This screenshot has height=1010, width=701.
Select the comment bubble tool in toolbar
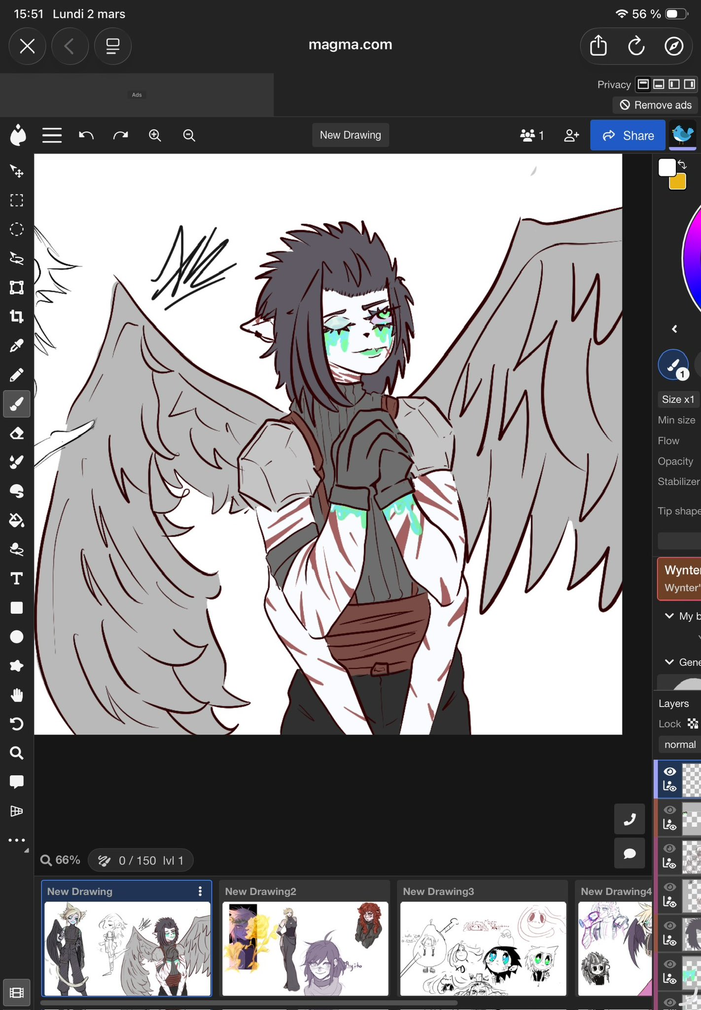(x=17, y=782)
